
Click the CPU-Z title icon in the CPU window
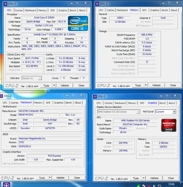(5, 4)
